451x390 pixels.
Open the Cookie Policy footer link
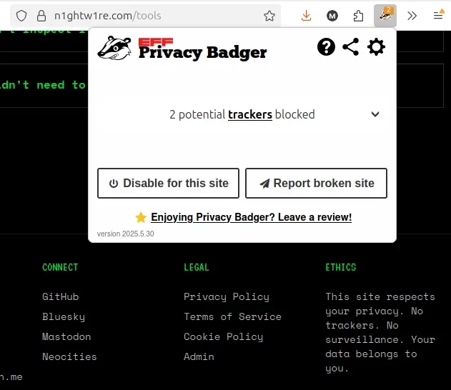pos(224,337)
